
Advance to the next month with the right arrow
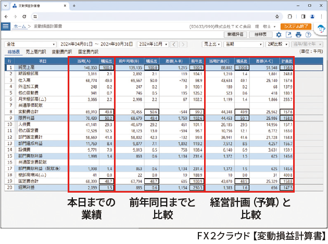184,44
